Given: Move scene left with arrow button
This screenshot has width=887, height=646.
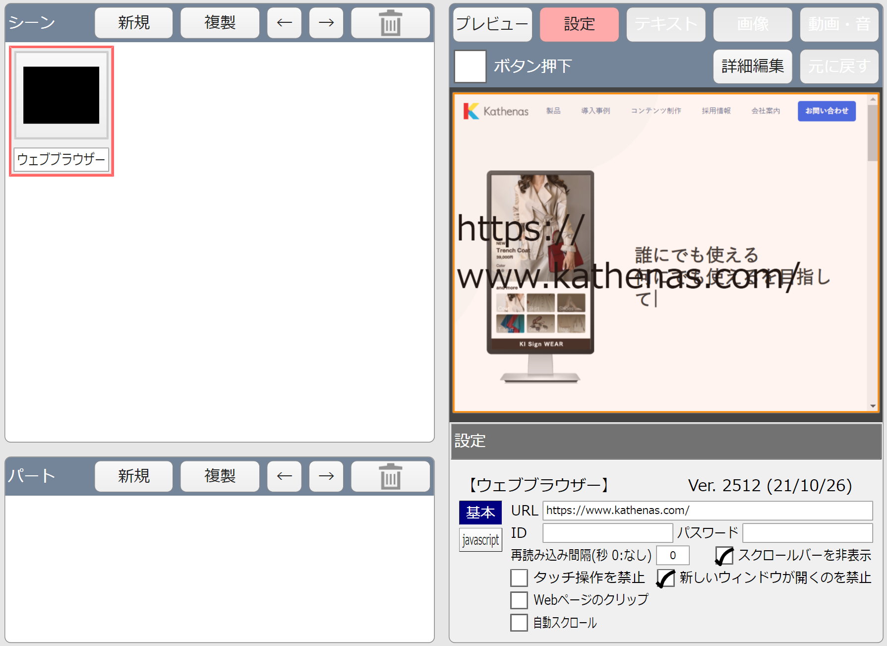Looking at the screenshot, I should pos(284,23).
